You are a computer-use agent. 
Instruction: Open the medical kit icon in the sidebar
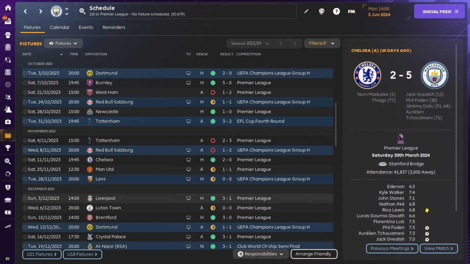pos(8,121)
